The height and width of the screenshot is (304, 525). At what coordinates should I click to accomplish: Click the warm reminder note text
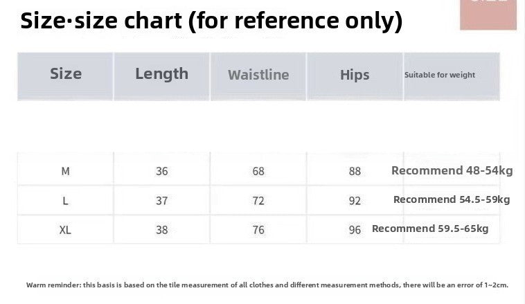(x=267, y=285)
